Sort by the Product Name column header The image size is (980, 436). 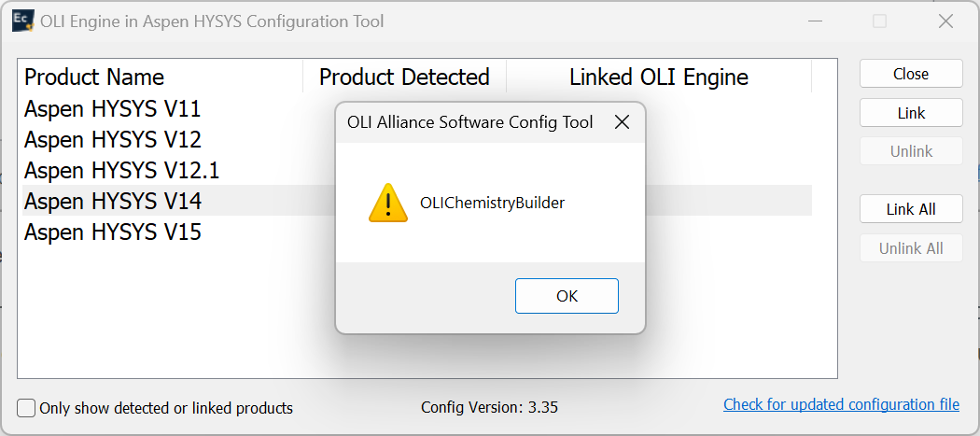pos(94,77)
